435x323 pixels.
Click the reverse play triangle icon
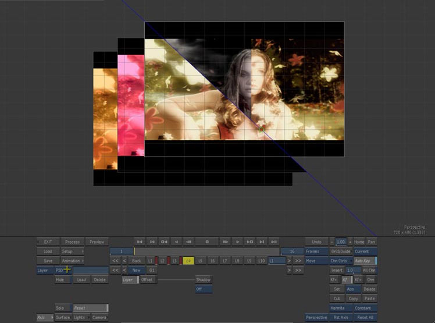[176, 242]
